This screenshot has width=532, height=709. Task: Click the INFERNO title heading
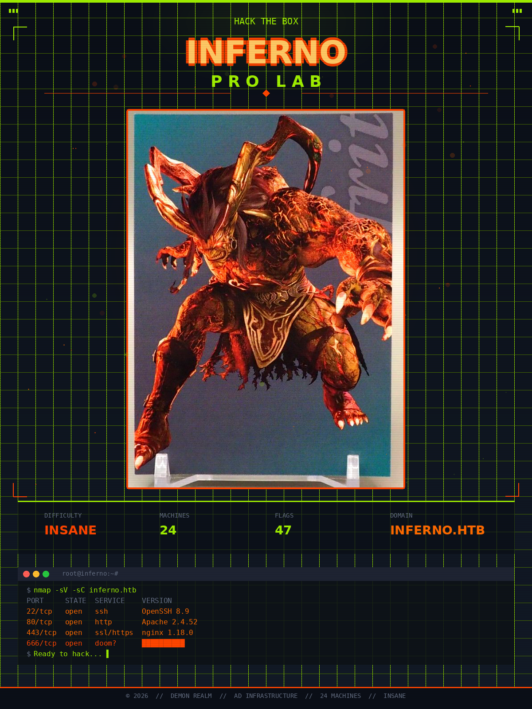[266, 52]
